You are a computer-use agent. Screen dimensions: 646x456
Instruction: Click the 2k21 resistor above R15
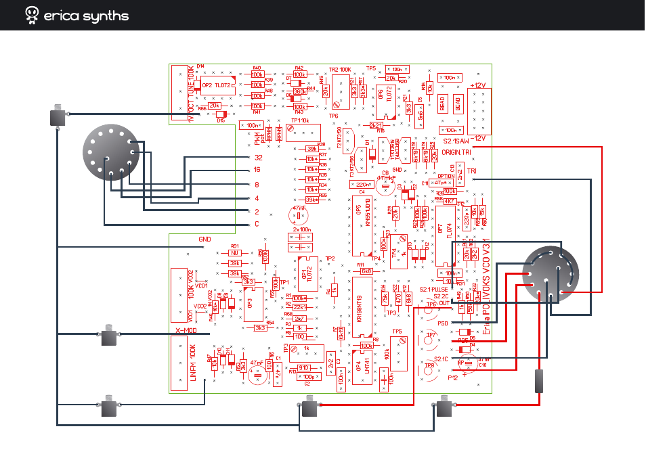(376, 125)
